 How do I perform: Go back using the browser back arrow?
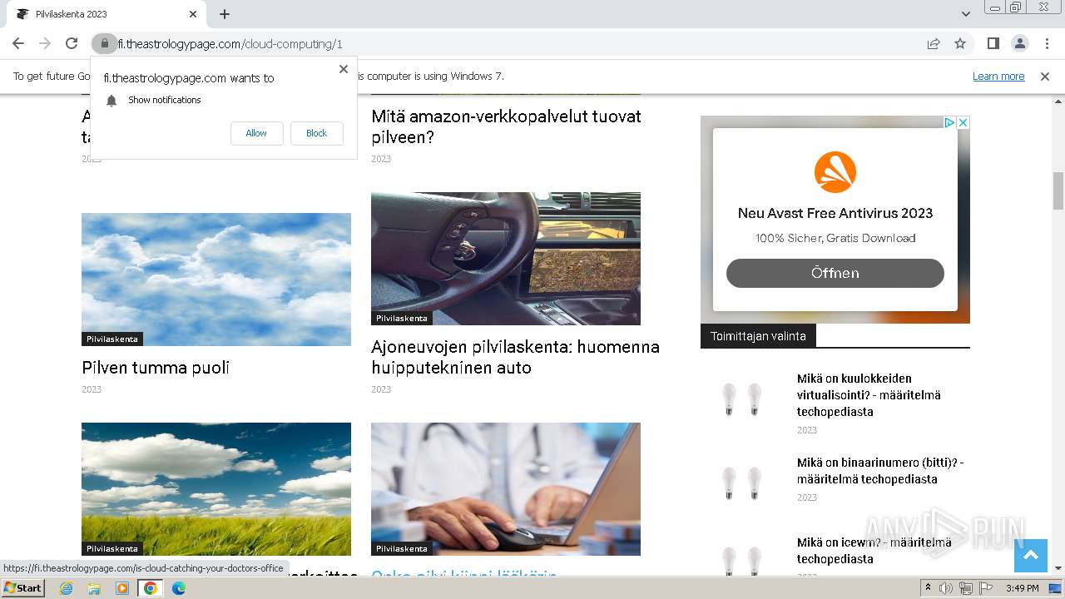point(18,43)
